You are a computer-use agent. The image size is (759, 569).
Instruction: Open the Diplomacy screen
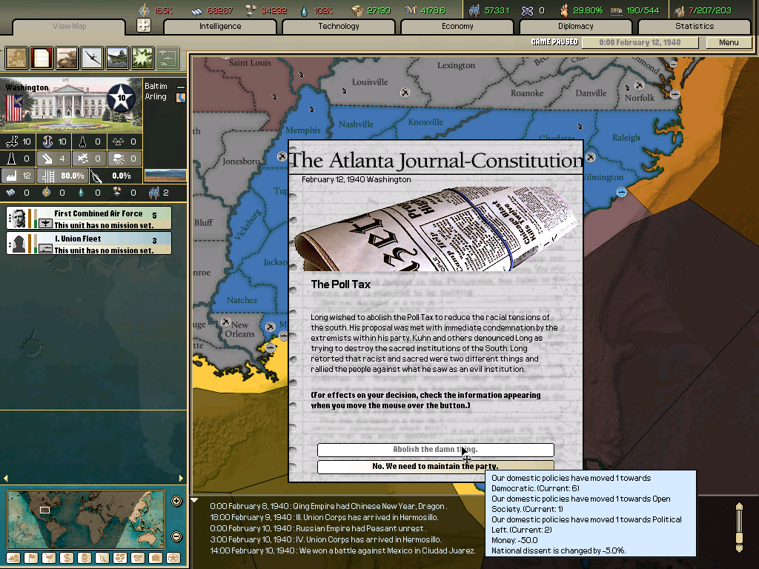[x=577, y=26]
